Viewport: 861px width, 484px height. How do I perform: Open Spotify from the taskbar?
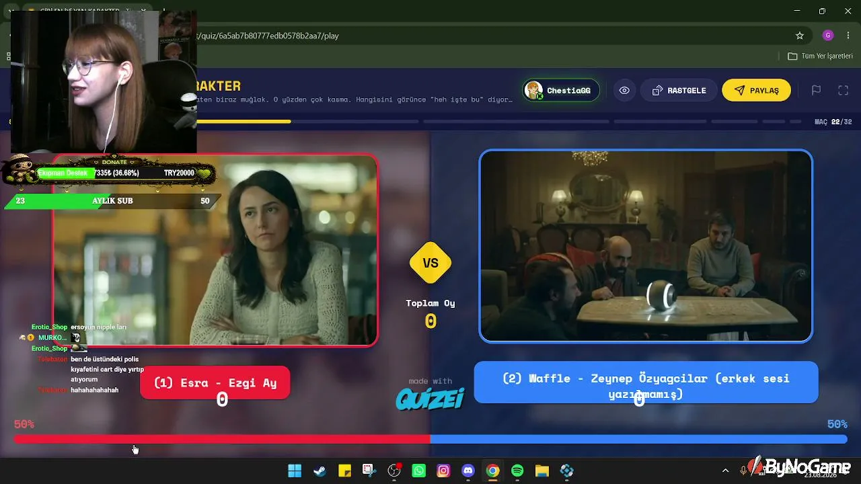(517, 471)
